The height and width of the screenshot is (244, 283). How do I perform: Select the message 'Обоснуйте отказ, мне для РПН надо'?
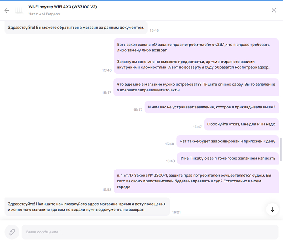click(241, 124)
